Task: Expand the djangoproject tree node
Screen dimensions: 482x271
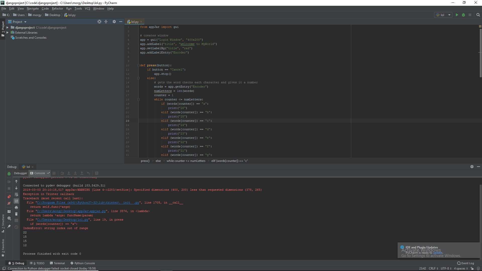Action: (8, 28)
